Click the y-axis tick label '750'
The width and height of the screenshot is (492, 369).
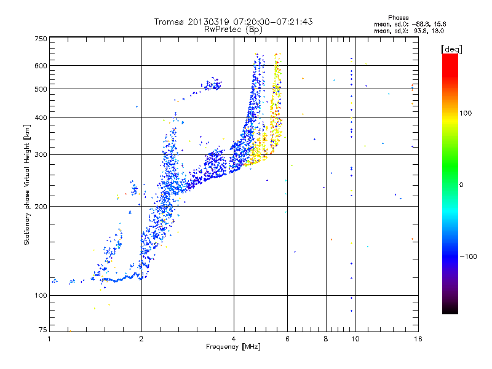[41, 39]
